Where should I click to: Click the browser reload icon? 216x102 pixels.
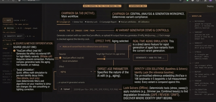pyautogui.click(x=13, y=1)
